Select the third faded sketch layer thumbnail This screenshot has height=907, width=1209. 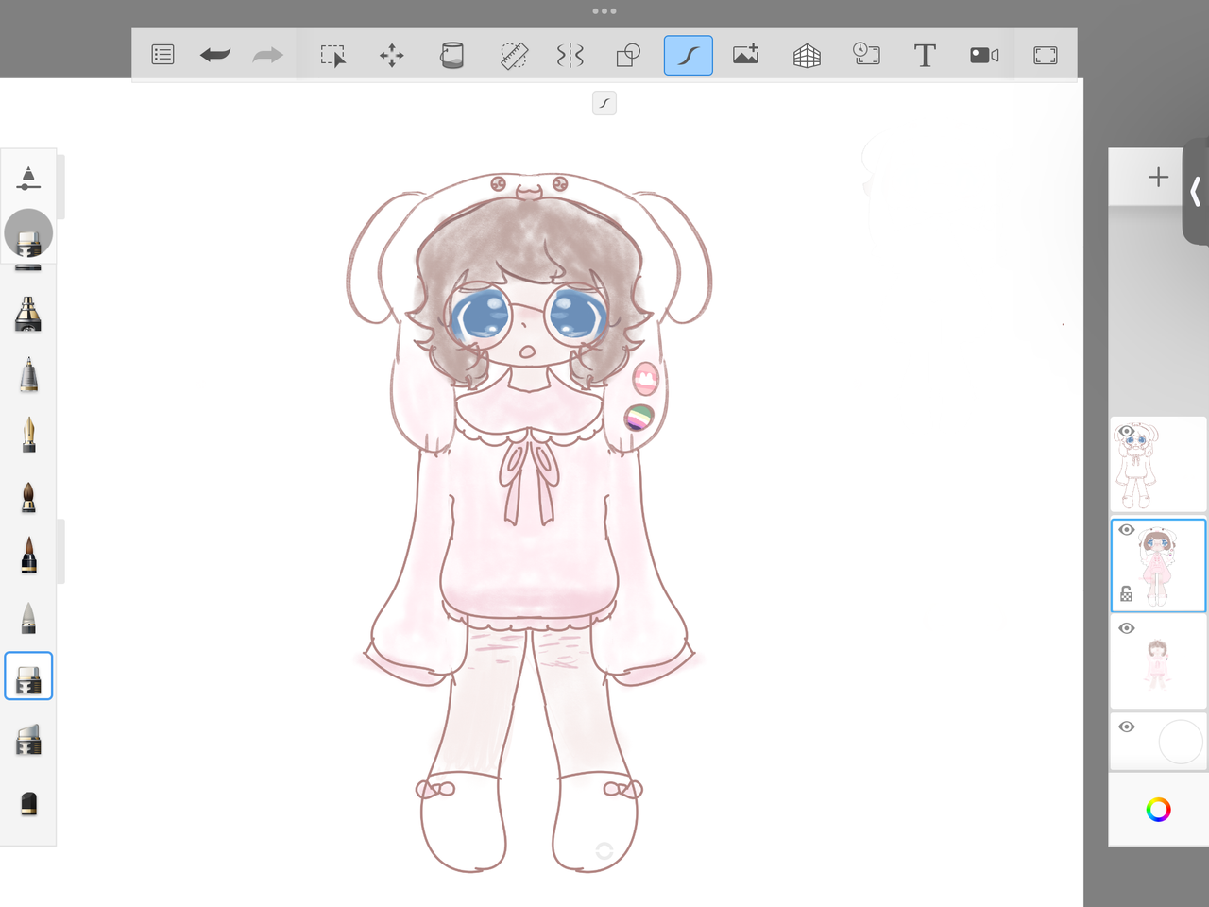point(1158,662)
